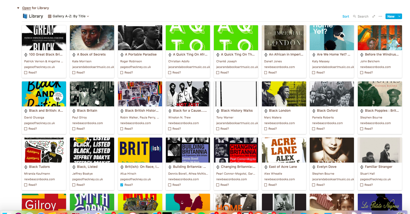410x214 pixels.
Task: Select author text Marc Matera
Action: coord(273,118)
